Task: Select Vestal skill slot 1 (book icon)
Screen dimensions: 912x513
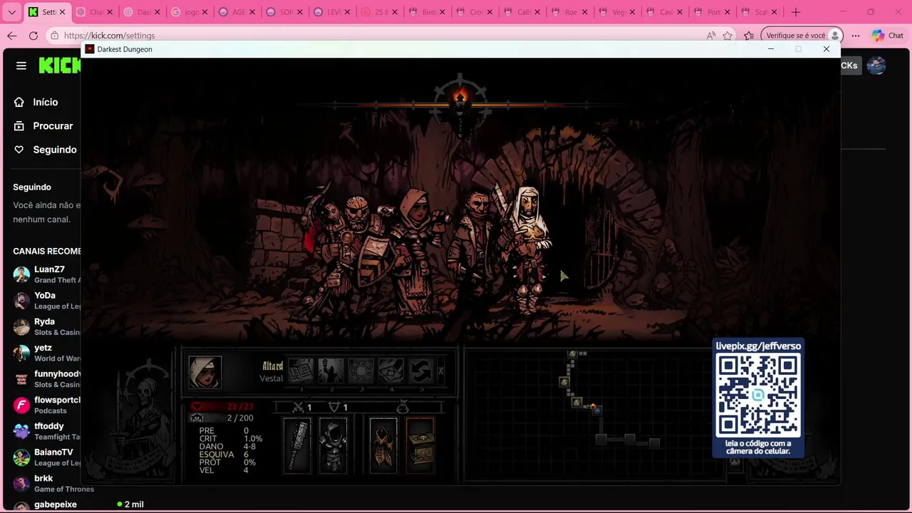Action: (301, 371)
